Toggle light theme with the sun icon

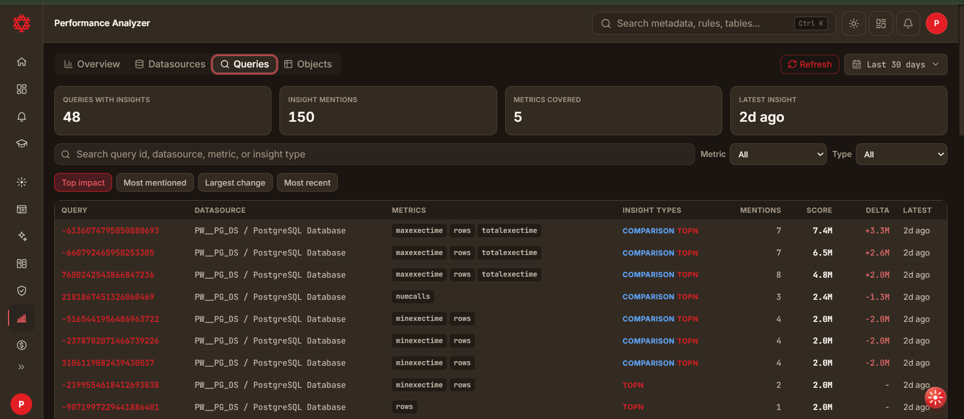pos(853,24)
